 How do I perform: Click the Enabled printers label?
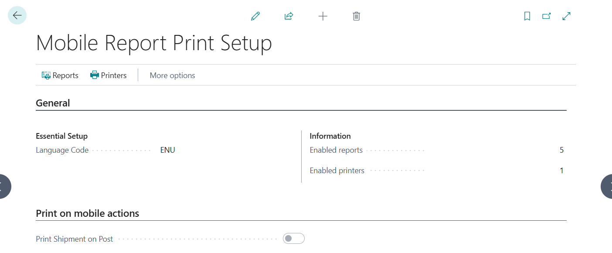pos(337,171)
